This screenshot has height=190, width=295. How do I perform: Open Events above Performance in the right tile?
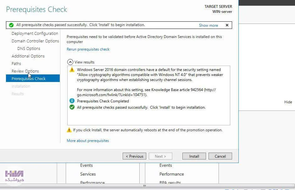(x=165, y=166)
